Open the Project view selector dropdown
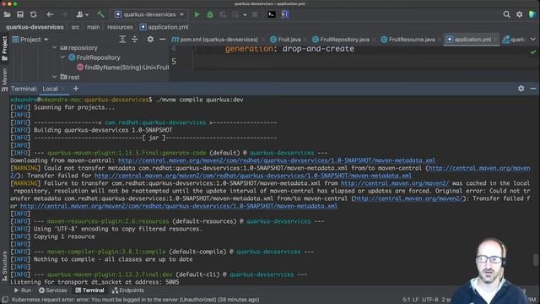Viewport: 540px width, 304px height. pyautogui.click(x=30, y=40)
